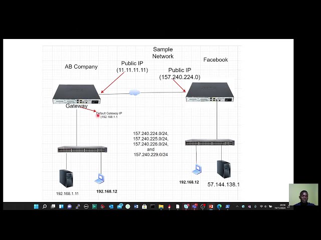
Task: Click the 'Public IP (11.11.11.11)' label
Action: 132,66
